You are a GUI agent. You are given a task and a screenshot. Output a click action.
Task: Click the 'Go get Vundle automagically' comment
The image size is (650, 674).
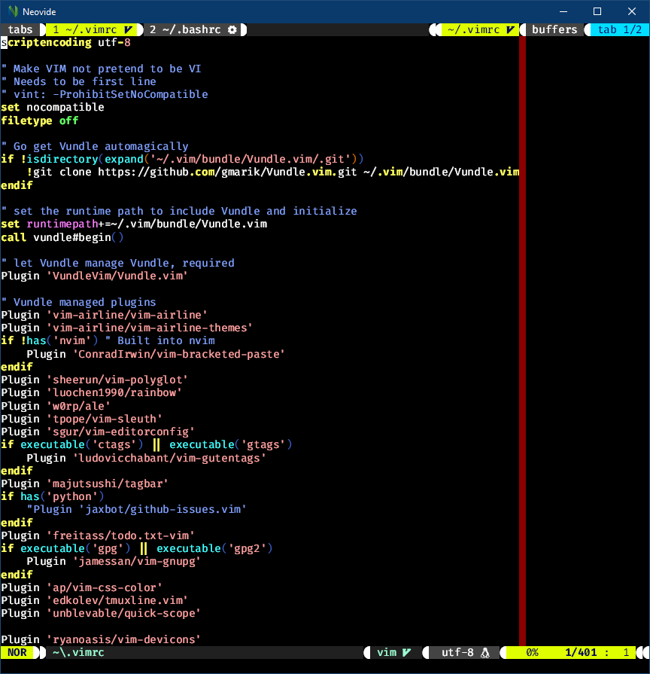(x=95, y=147)
